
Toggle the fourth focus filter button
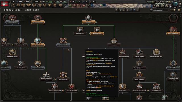pos(127,10)
